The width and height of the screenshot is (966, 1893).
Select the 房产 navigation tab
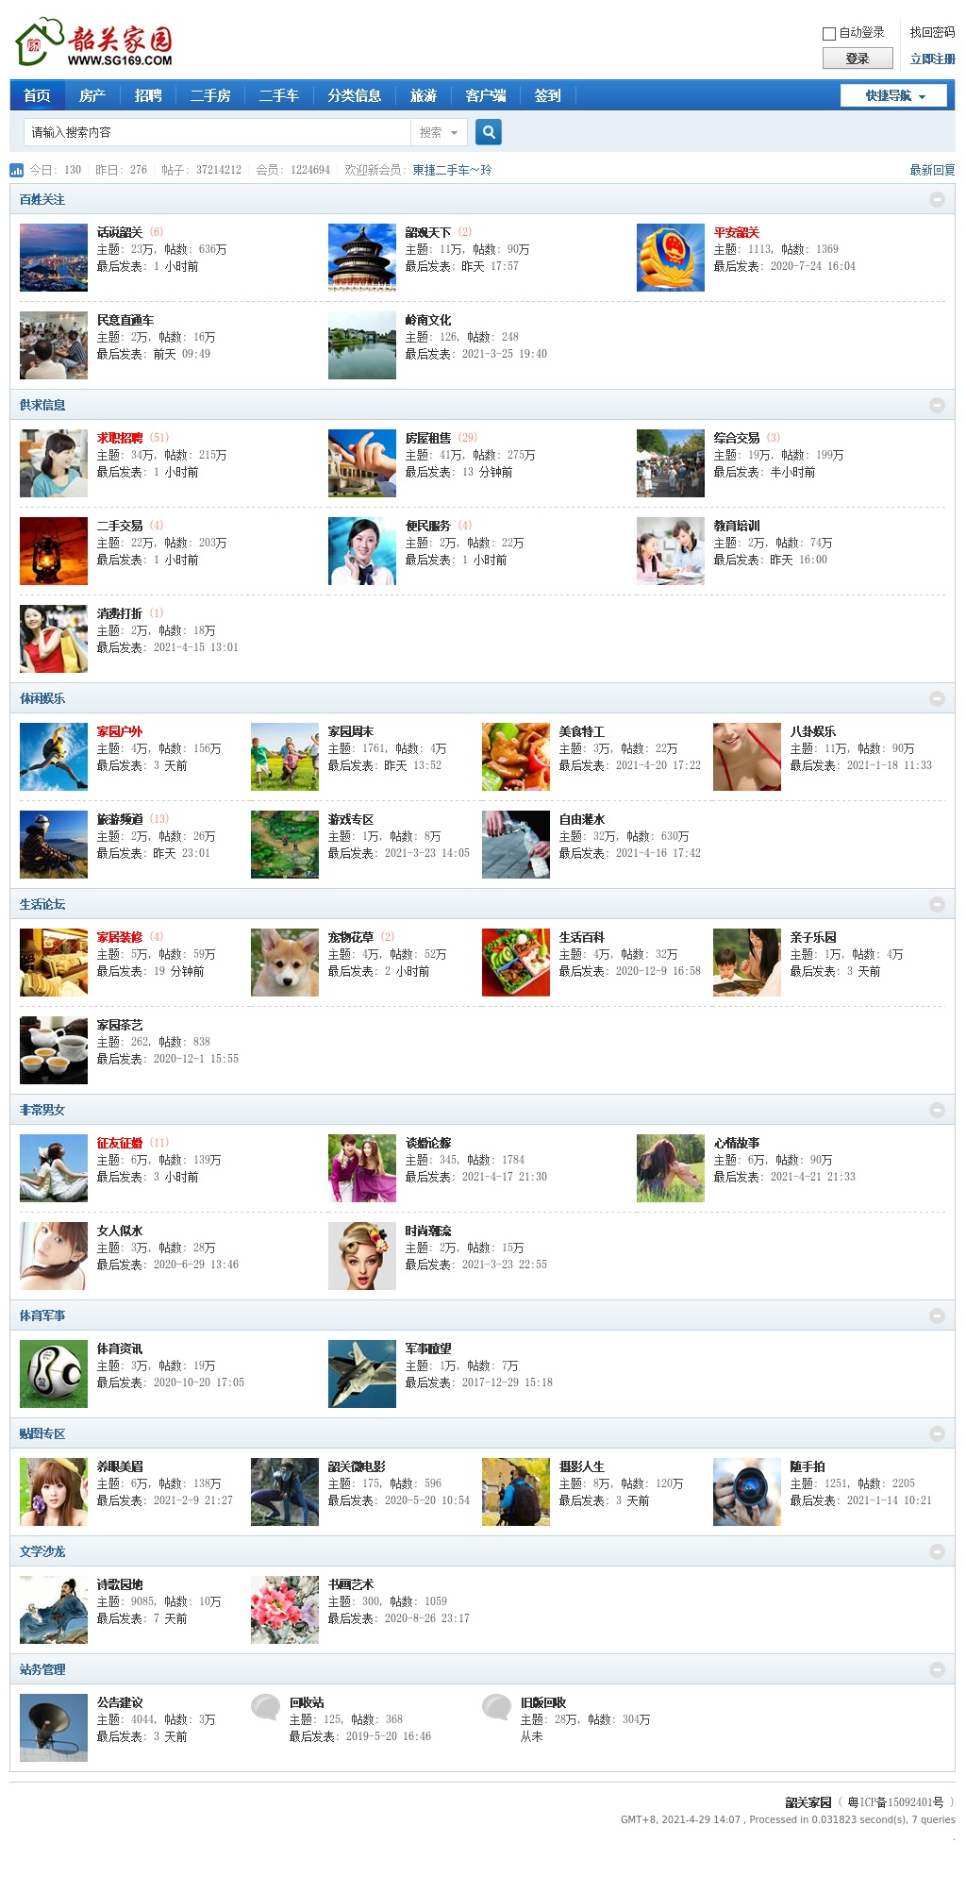(92, 95)
